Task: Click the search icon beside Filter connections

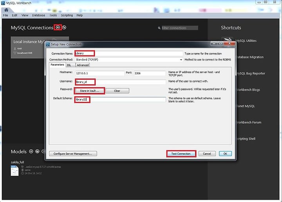Action: 159,28
